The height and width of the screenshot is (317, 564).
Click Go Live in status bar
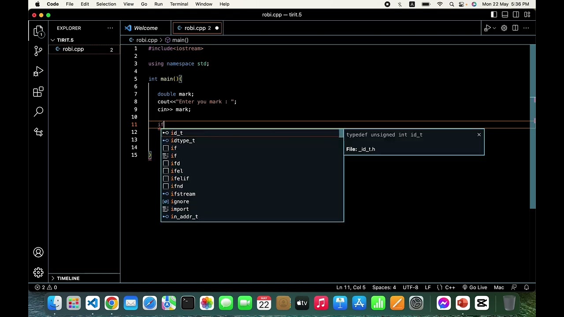click(x=475, y=288)
